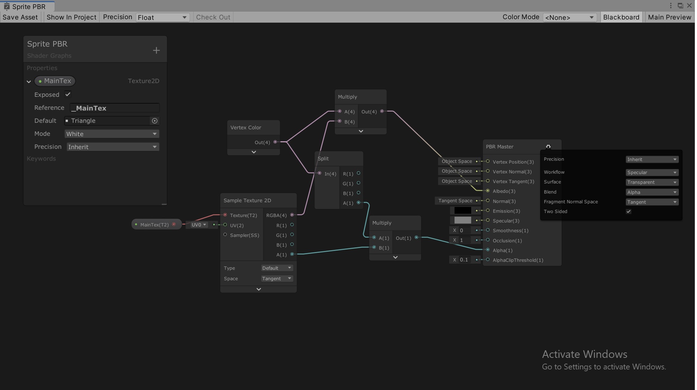
Task: Click the MainTex(T2) property node output port
Action: 174,224
